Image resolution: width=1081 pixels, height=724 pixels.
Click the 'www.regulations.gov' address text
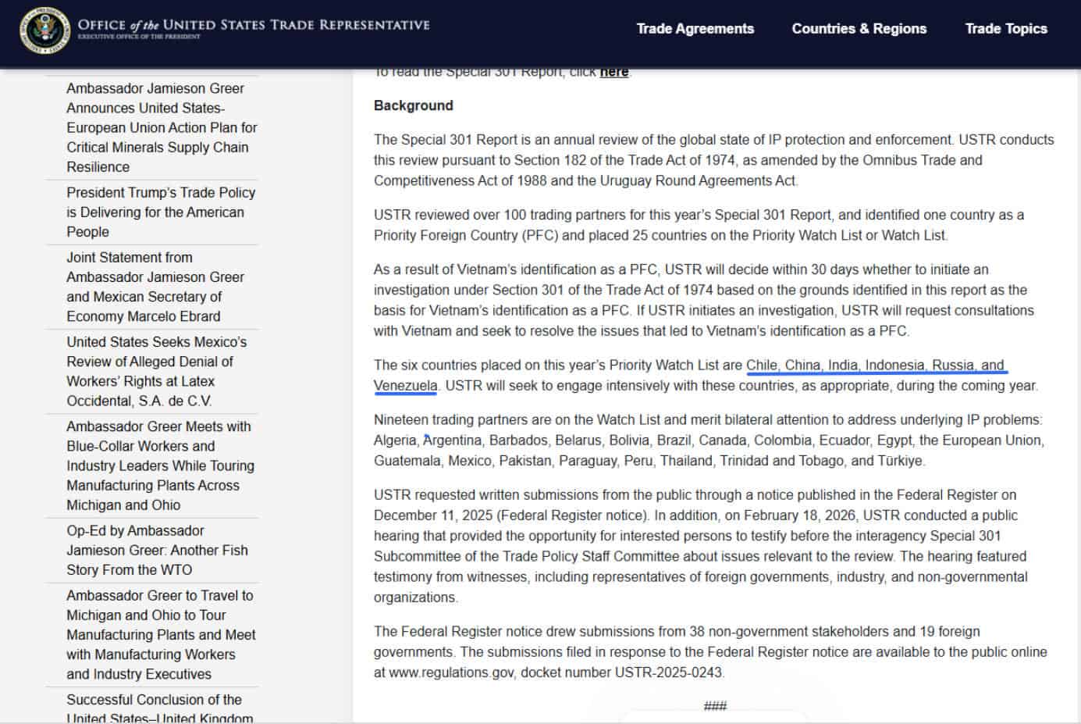[x=451, y=672]
